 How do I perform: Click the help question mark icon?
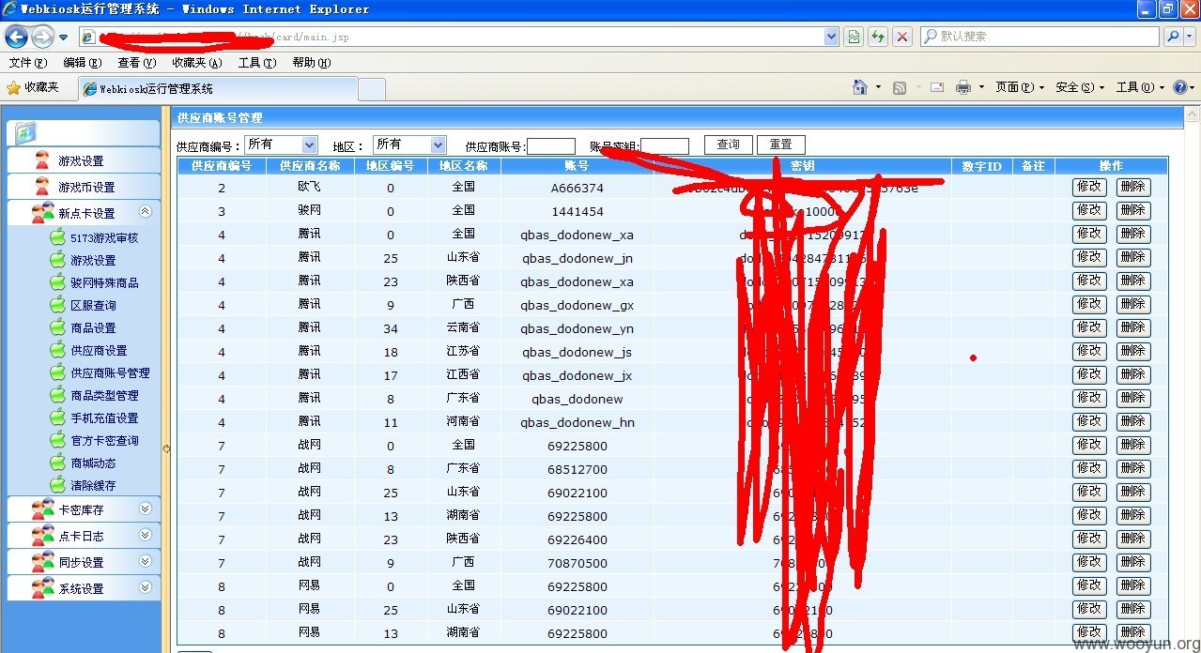click(1179, 87)
